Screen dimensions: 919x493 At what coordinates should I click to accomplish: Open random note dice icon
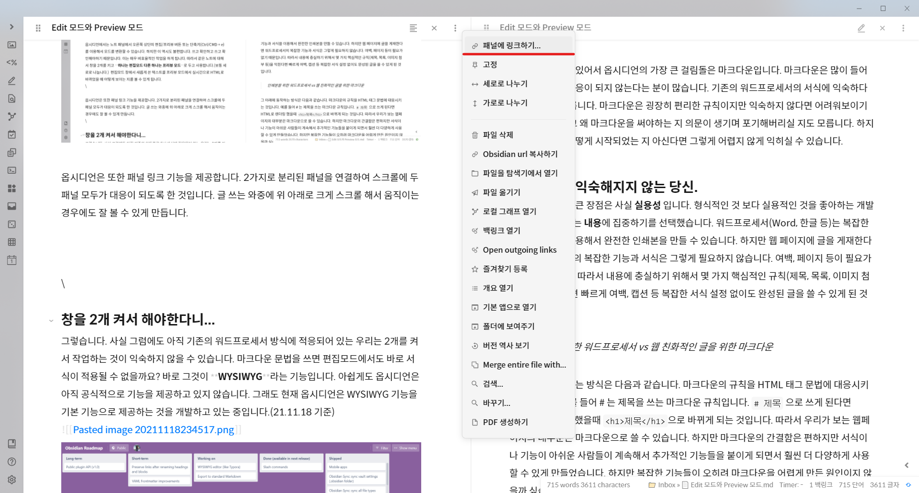[12, 224]
